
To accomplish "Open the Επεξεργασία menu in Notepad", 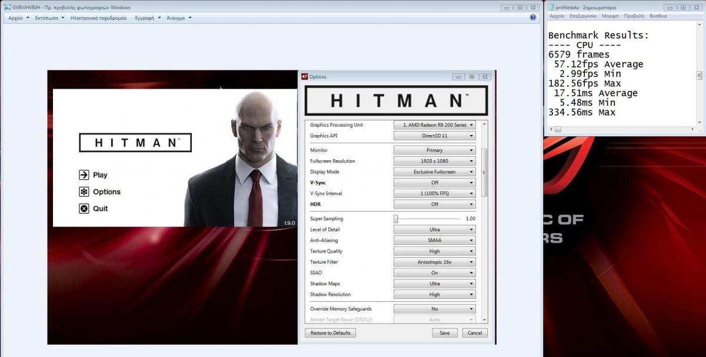I will pyautogui.click(x=583, y=16).
